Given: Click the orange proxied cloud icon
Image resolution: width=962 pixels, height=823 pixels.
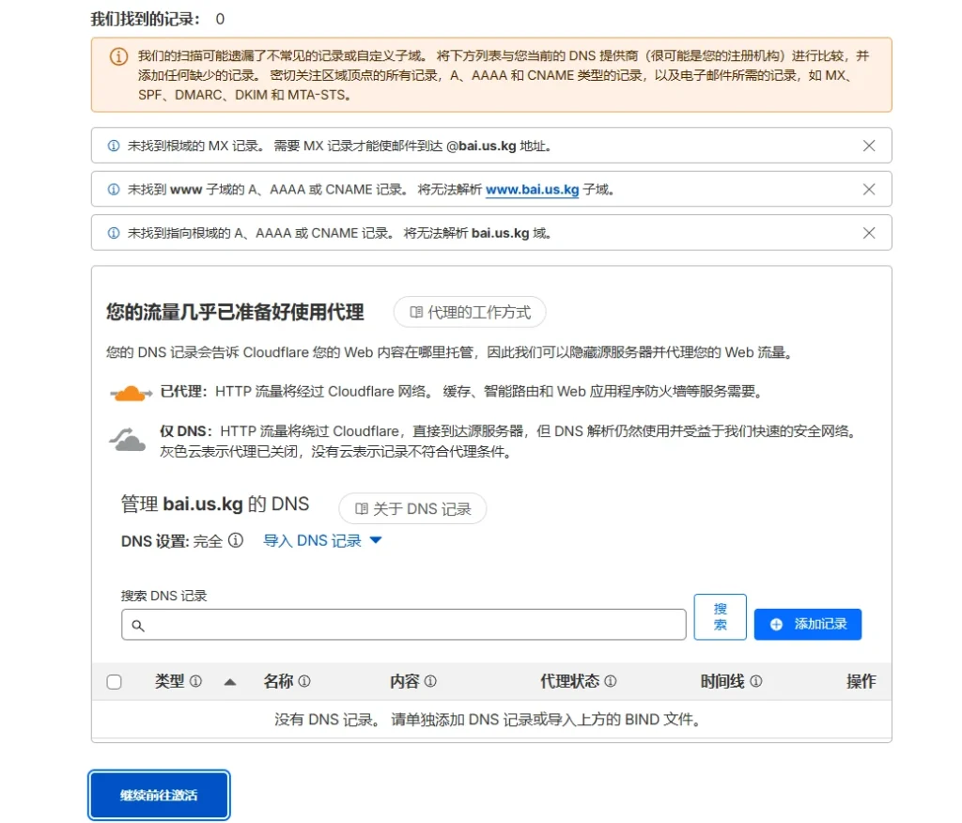Looking at the screenshot, I should point(130,393).
